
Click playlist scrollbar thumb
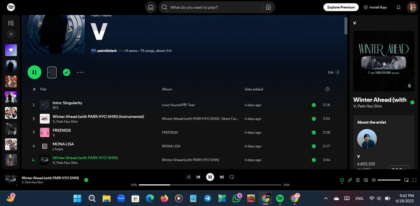point(346,26)
